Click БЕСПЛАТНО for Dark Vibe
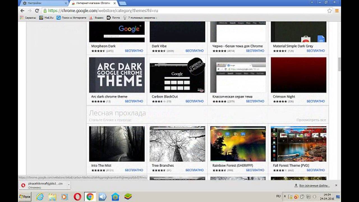Screen dimensions: 359x202 (x=195, y=51)
